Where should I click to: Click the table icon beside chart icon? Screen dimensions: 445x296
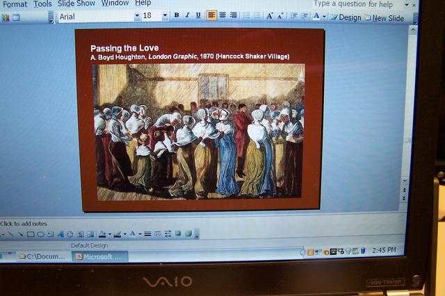(x=16, y=17)
